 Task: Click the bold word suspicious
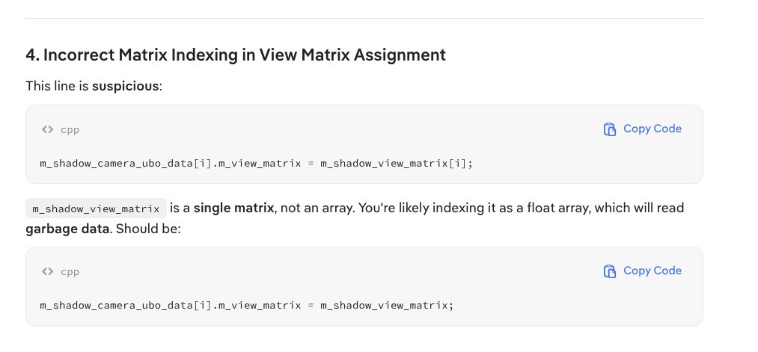point(126,86)
